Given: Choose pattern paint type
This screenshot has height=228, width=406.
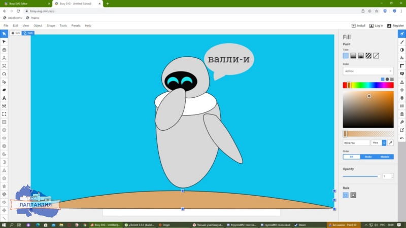Looking at the screenshot, I should pyautogui.click(x=368, y=56).
